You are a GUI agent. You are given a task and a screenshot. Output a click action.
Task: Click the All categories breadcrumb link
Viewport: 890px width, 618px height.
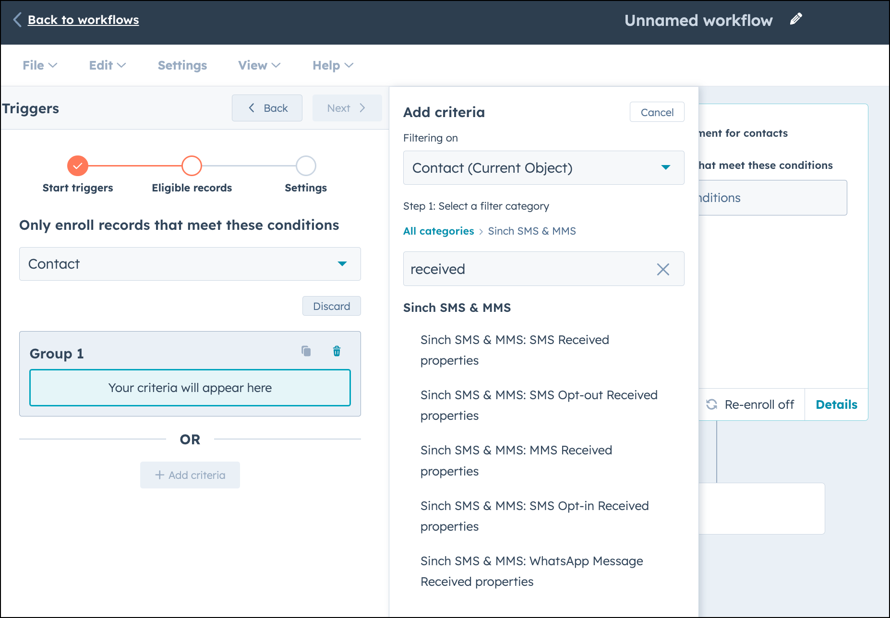coord(439,231)
